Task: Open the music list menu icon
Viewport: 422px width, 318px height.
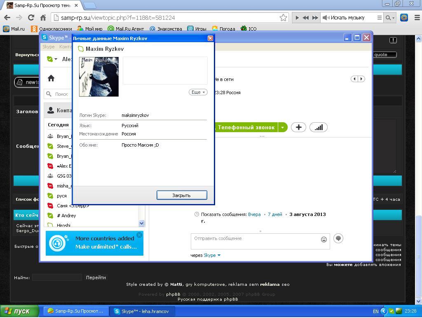Action: pos(379,18)
